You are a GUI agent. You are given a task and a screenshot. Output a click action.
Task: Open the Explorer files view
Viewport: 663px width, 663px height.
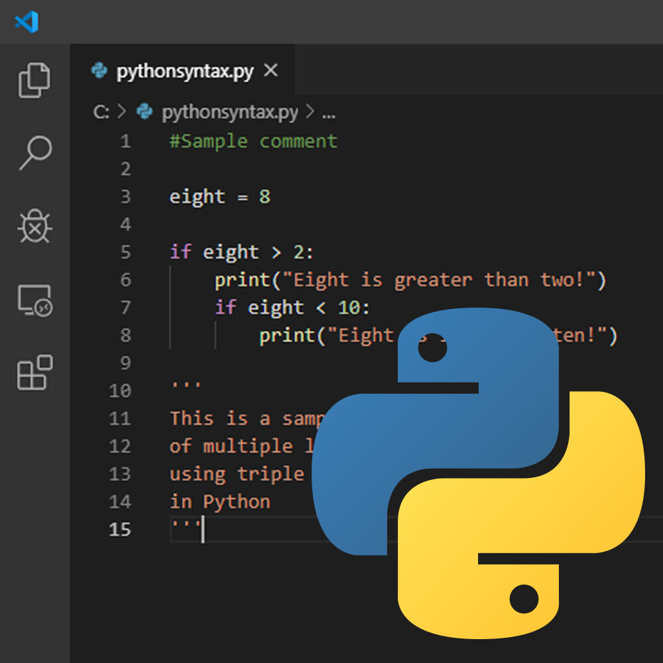coord(34,80)
